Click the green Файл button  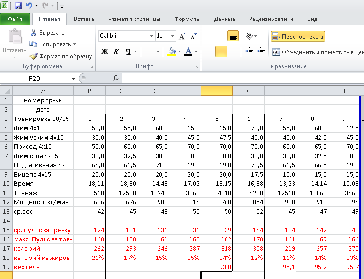click(x=15, y=20)
